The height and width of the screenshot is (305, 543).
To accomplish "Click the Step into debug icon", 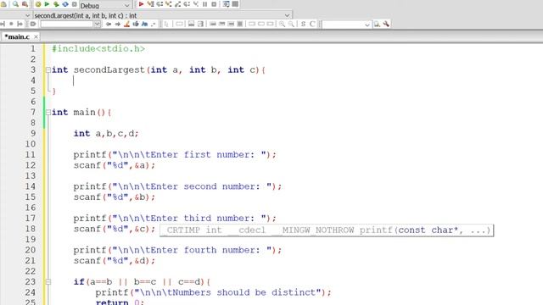I will (x=169, y=4).
